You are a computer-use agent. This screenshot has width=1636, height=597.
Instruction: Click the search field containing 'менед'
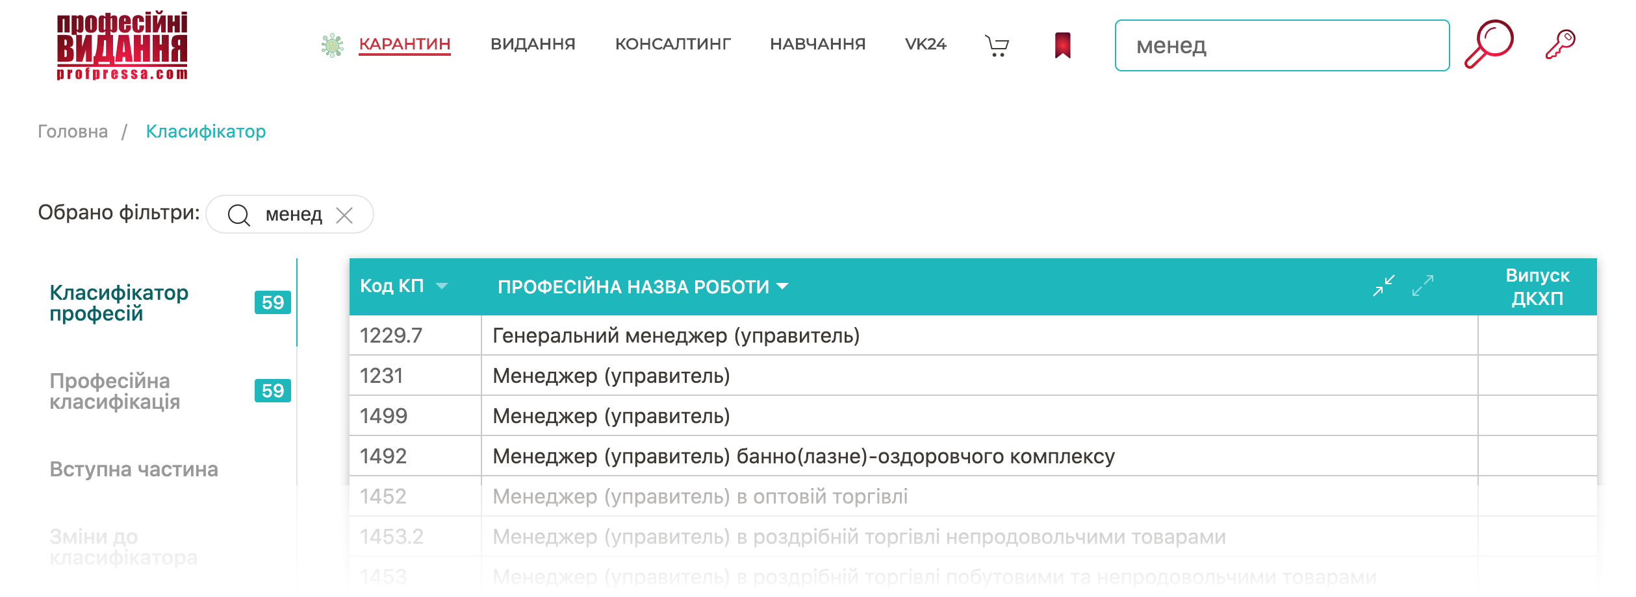(1281, 45)
